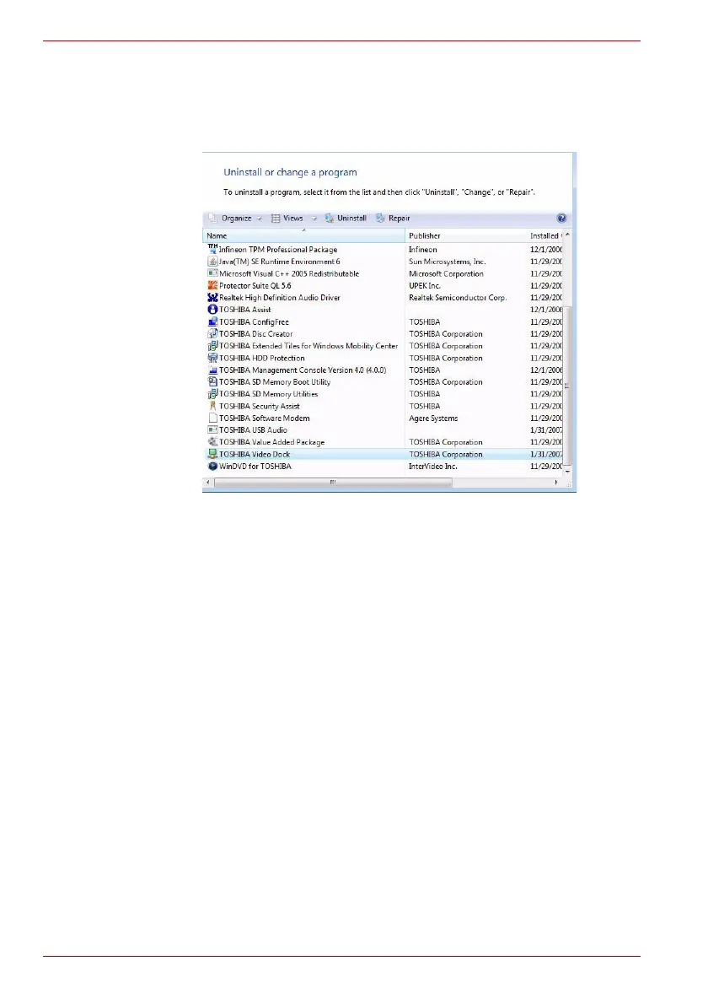Click the WinDVD for TOSHIBA icon
The height and width of the screenshot is (1004, 708).
click(212, 466)
